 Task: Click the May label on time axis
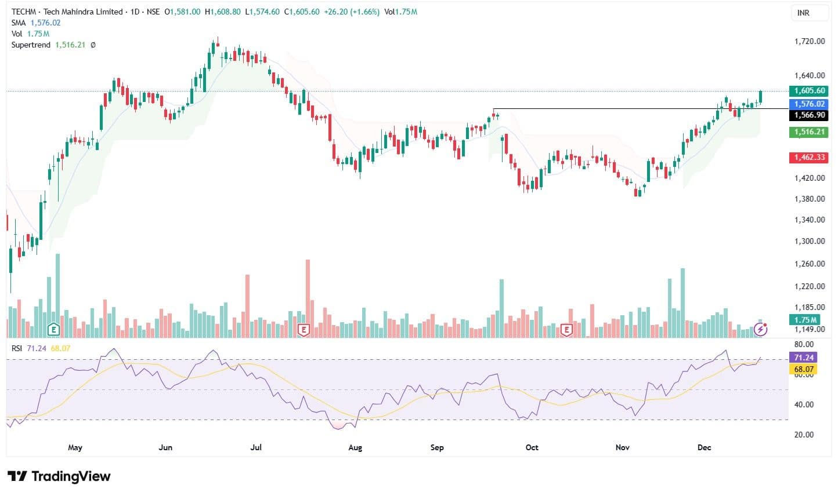pyautogui.click(x=75, y=447)
